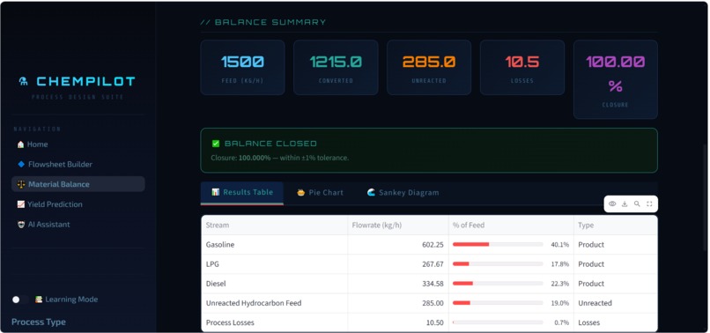
Task: Click the 285.0 Unreacted summary card
Action: click(429, 68)
